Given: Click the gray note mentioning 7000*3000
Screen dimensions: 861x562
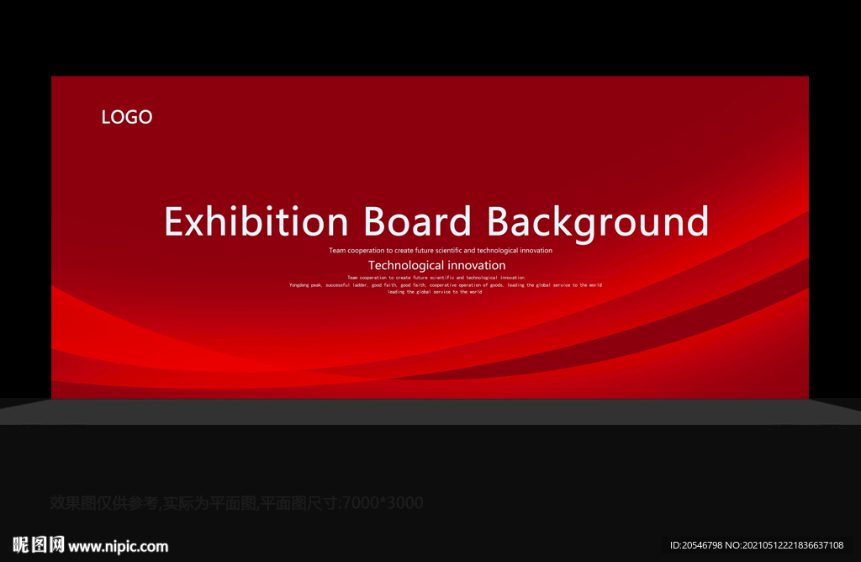Looking at the screenshot, I should click(236, 502).
